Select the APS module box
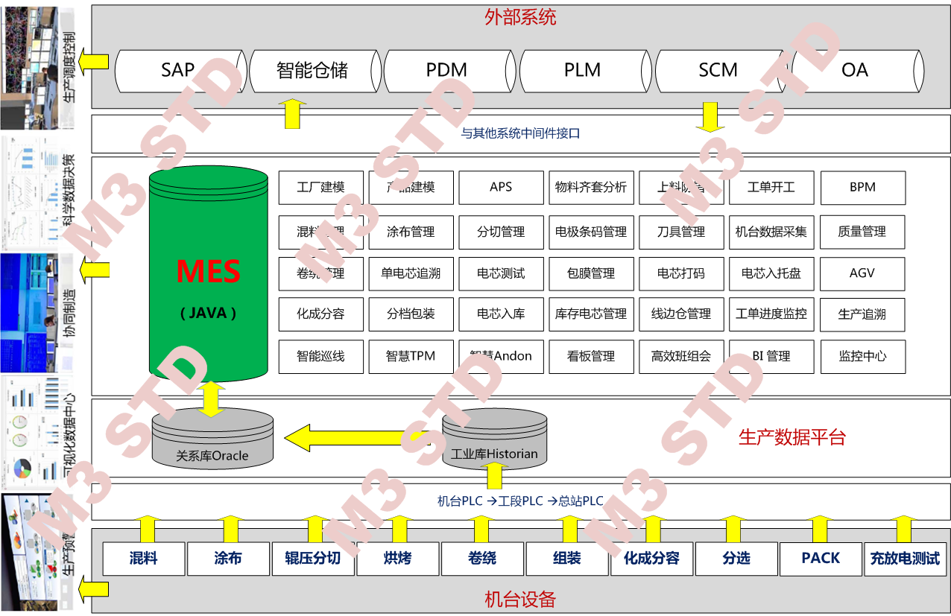951x616 pixels. click(x=501, y=188)
